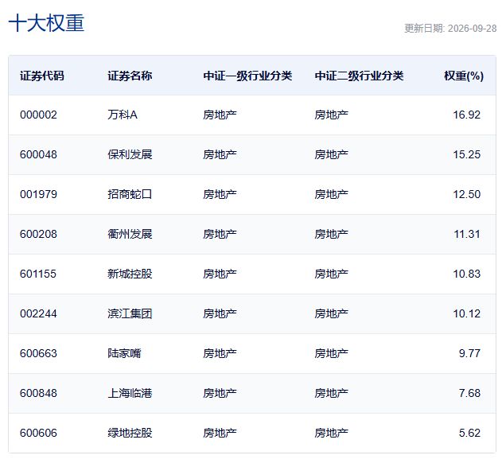Click 滨江集团's second-level industry 房地产
The height and width of the screenshot is (459, 502).
click(331, 313)
